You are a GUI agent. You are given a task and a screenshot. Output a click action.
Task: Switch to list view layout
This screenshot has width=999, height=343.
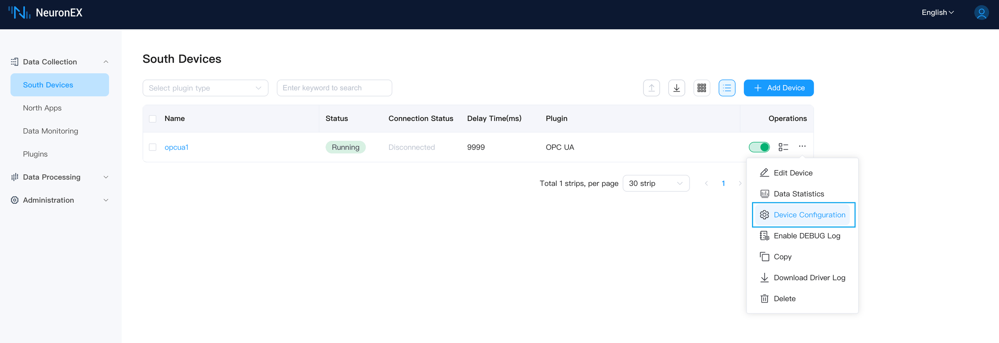point(727,88)
